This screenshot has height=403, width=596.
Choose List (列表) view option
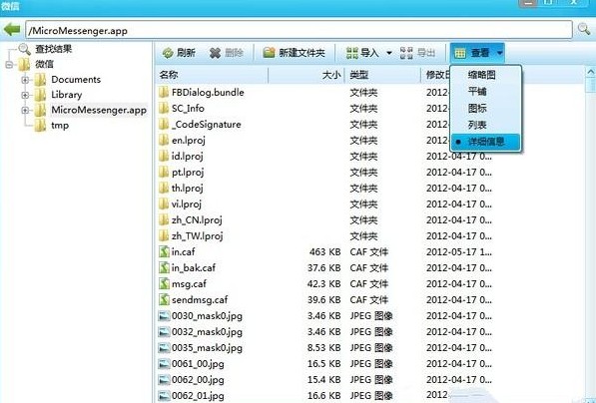coord(477,125)
